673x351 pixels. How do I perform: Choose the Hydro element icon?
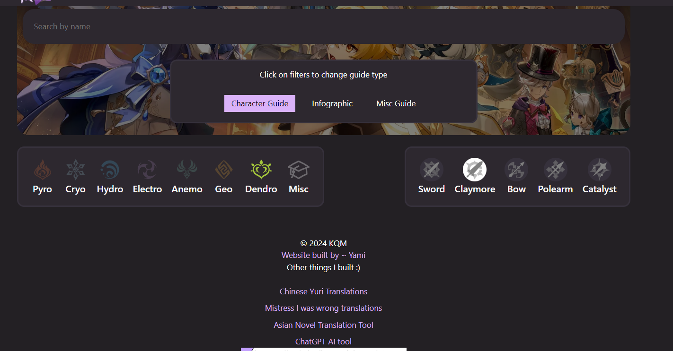(x=110, y=169)
